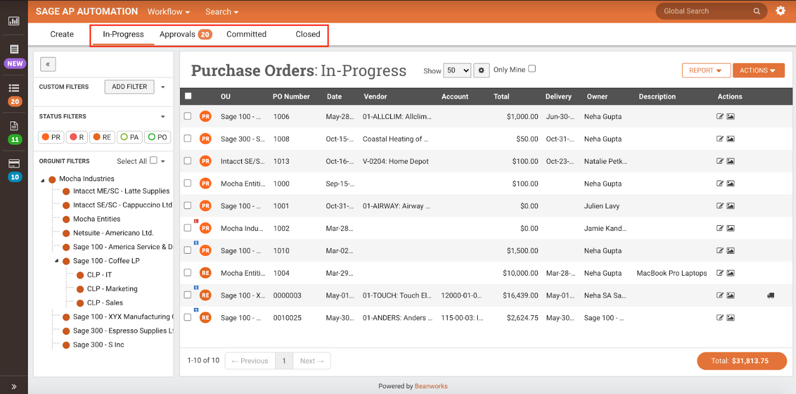Open the Beanworks link in footer
The image size is (796, 394).
pyautogui.click(x=431, y=386)
